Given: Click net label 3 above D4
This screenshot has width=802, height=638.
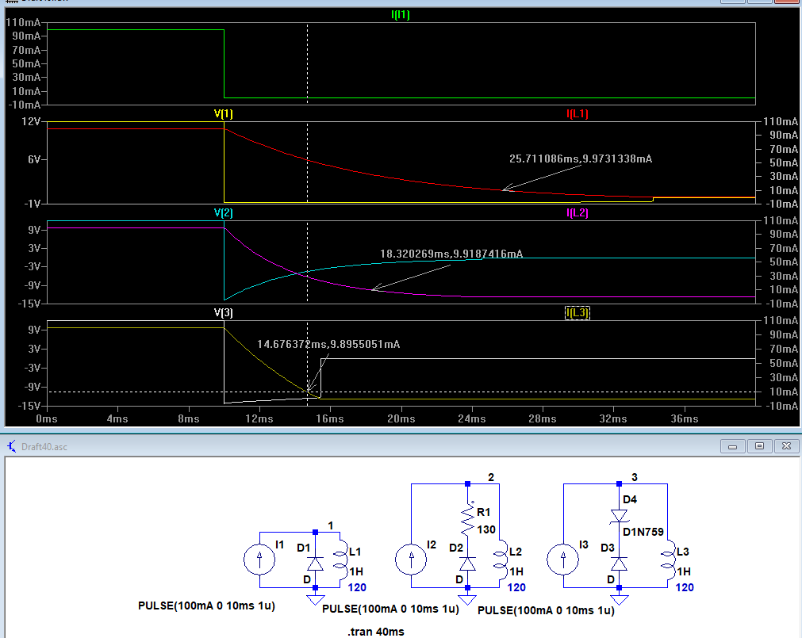Looking at the screenshot, I should click(x=635, y=476).
